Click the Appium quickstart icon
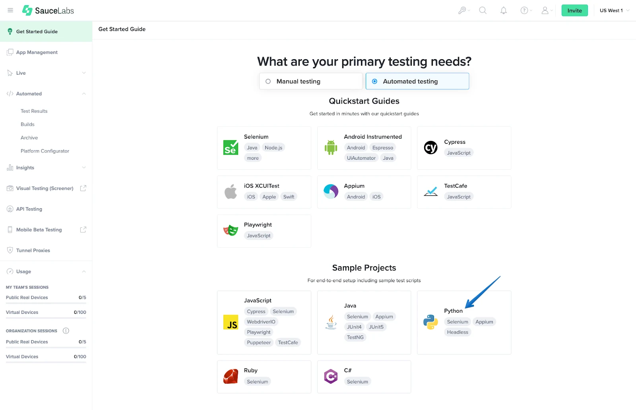The width and height of the screenshot is (636, 410). [x=330, y=191]
